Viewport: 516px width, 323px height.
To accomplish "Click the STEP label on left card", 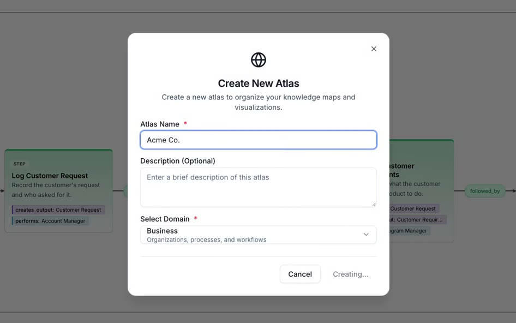I will (x=20, y=164).
